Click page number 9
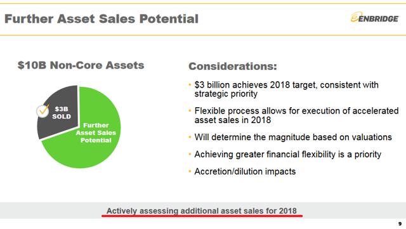 click(x=400, y=224)
